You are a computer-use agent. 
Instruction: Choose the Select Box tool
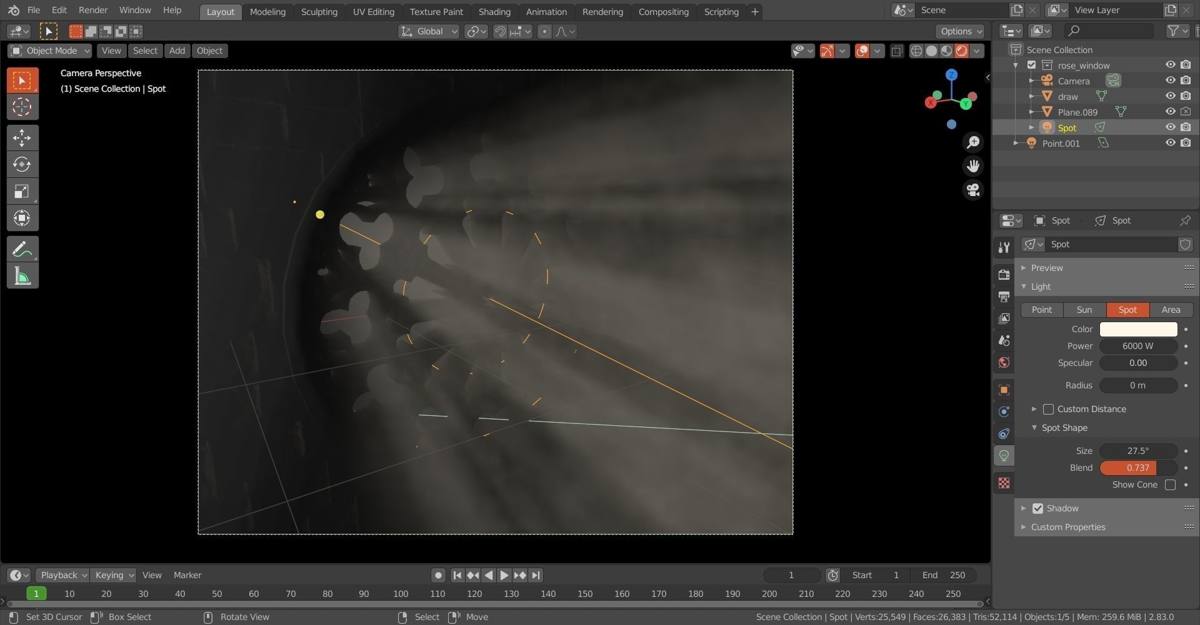[22, 80]
